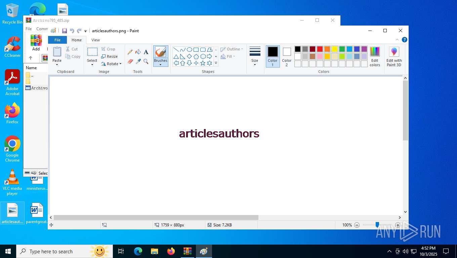457x258 pixels.
Task: Switch to the Home ribbon tab
Action: 77,40
